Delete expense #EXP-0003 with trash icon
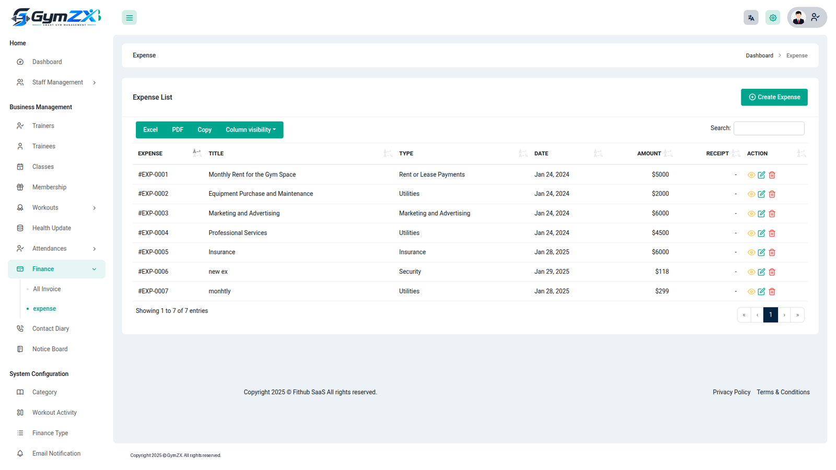Viewport: 836px width, 470px height. [x=772, y=214]
